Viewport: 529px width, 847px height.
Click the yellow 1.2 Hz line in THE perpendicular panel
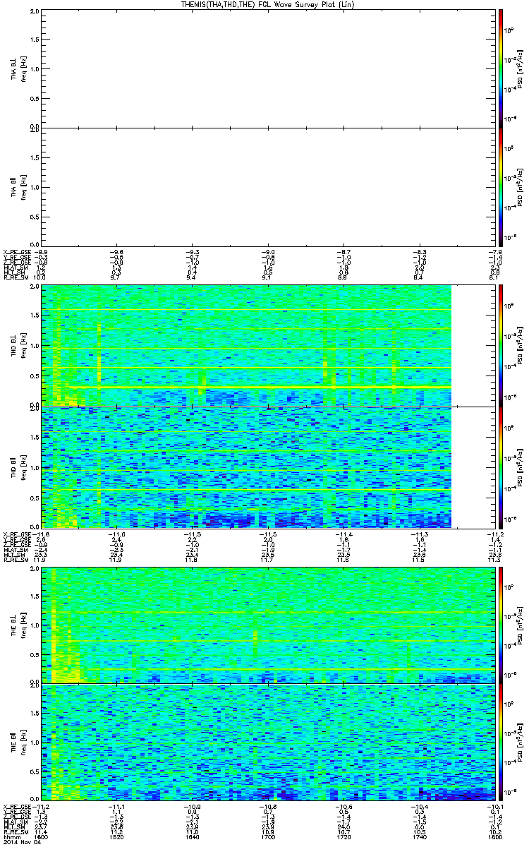pyautogui.click(x=267, y=613)
